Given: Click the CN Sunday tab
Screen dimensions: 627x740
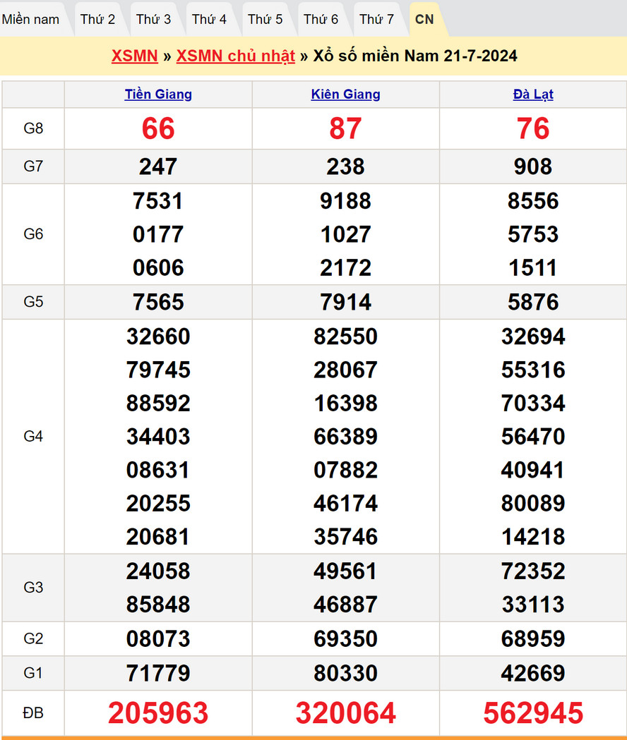Looking at the screenshot, I should pyautogui.click(x=424, y=19).
